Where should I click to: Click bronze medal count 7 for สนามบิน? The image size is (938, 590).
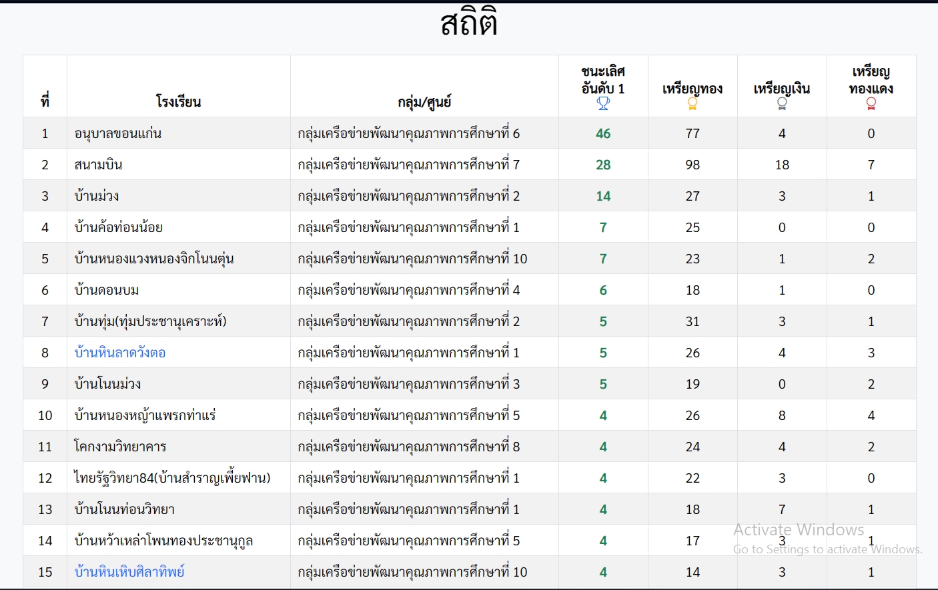[871, 165]
